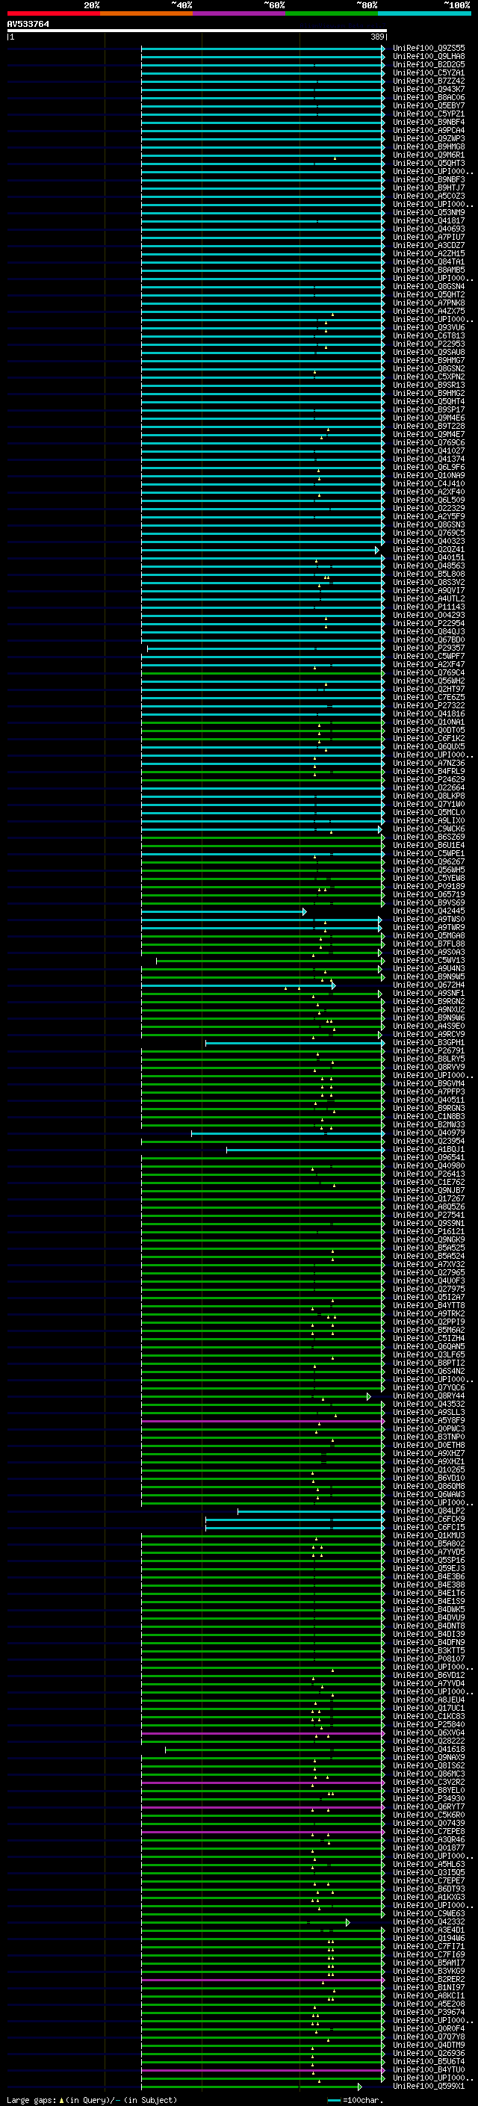This screenshot has width=478, height=2106.
Task: Select the UniRef100_Q17267 label
Action: point(429,1199)
